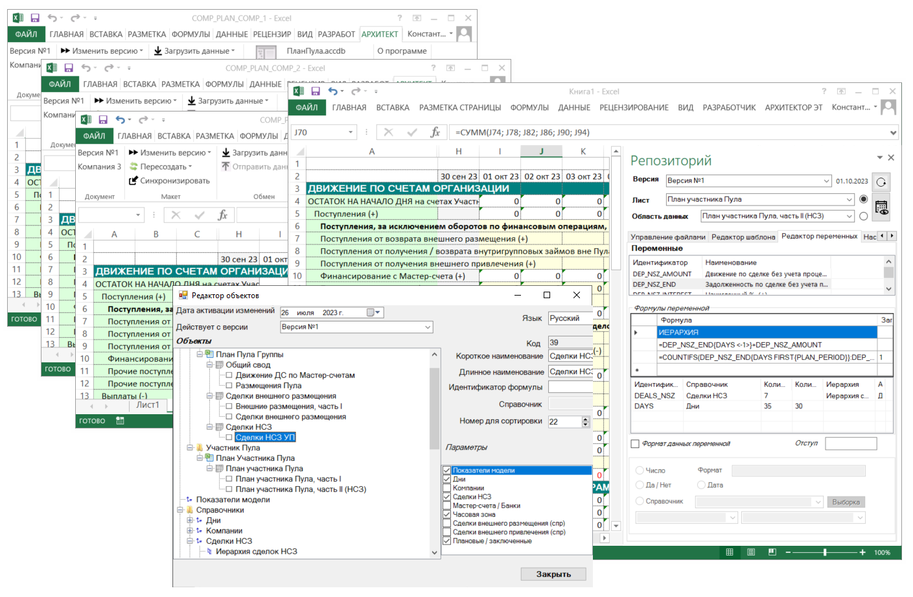Click the Закрыть button in Редактор объектов

(x=553, y=574)
